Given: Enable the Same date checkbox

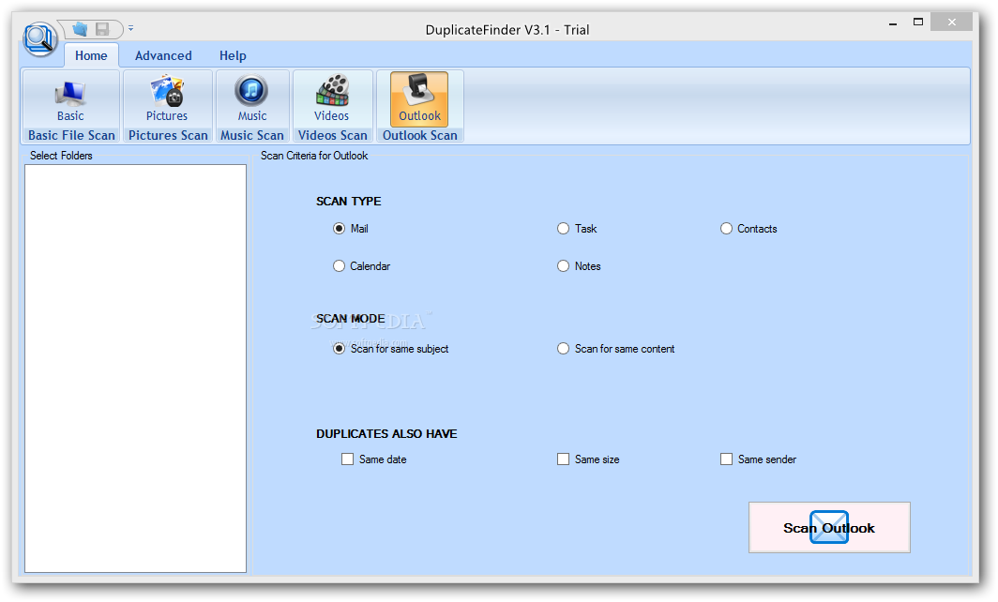Looking at the screenshot, I should tap(373, 459).
